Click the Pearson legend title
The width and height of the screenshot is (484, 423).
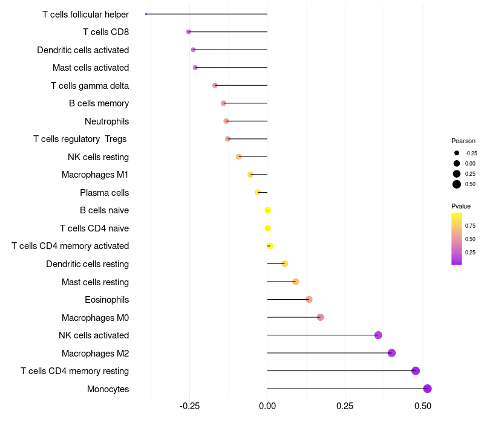point(463,141)
